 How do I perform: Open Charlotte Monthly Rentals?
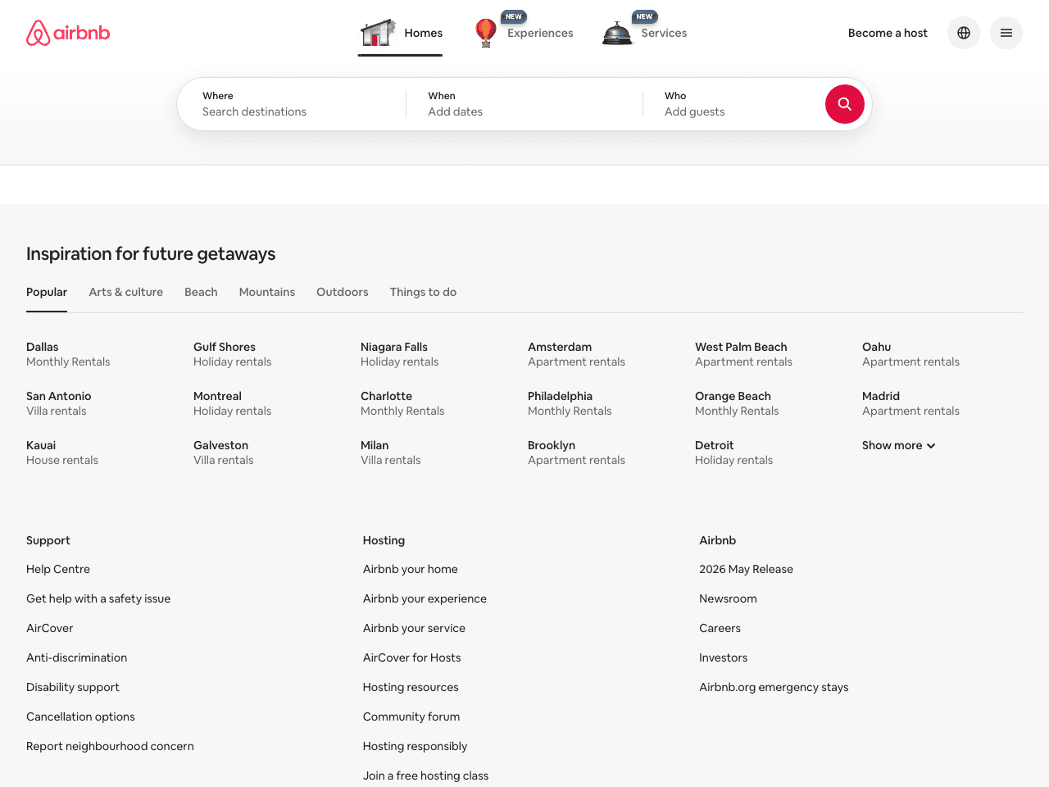tap(402, 403)
